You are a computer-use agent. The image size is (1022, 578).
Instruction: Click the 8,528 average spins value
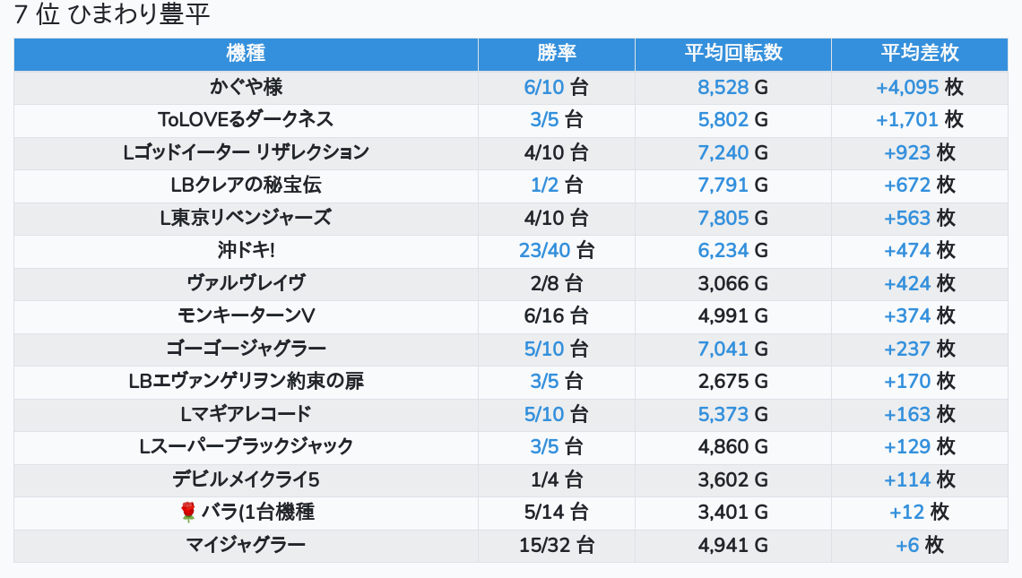tap(723, 87)
